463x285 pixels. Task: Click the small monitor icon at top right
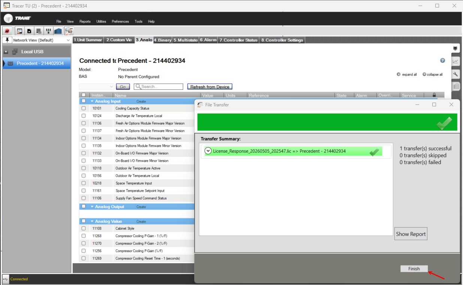455,48
